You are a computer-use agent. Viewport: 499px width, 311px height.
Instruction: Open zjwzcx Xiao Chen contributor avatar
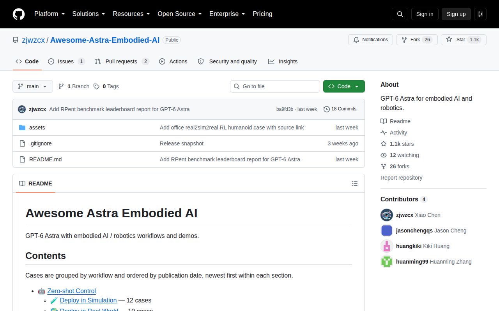tap(387, 215)
